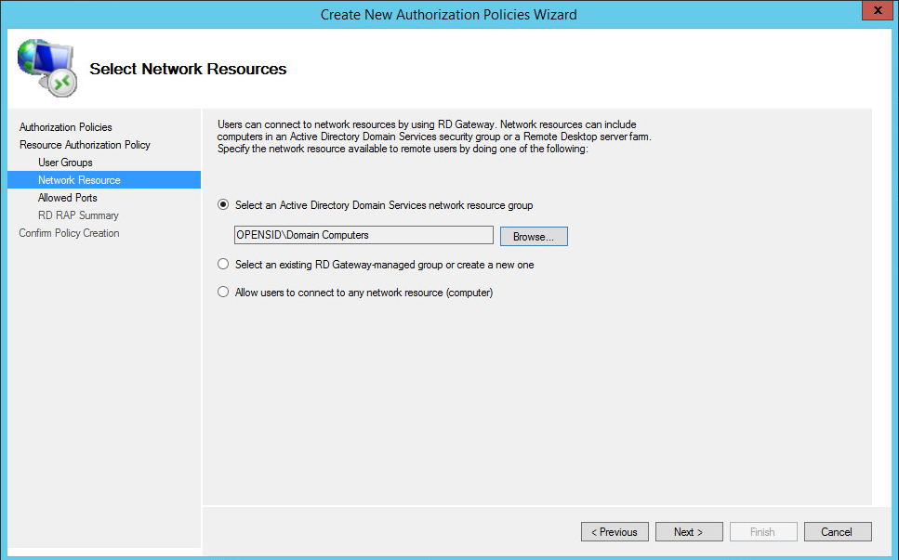Select the Active Directory Domain Services option
Viewport: 899px width, 560px height.
point(223,205)
